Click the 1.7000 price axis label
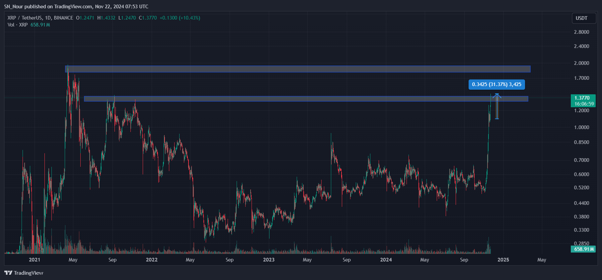Screen dimensions: 602x280 (581, 78)
